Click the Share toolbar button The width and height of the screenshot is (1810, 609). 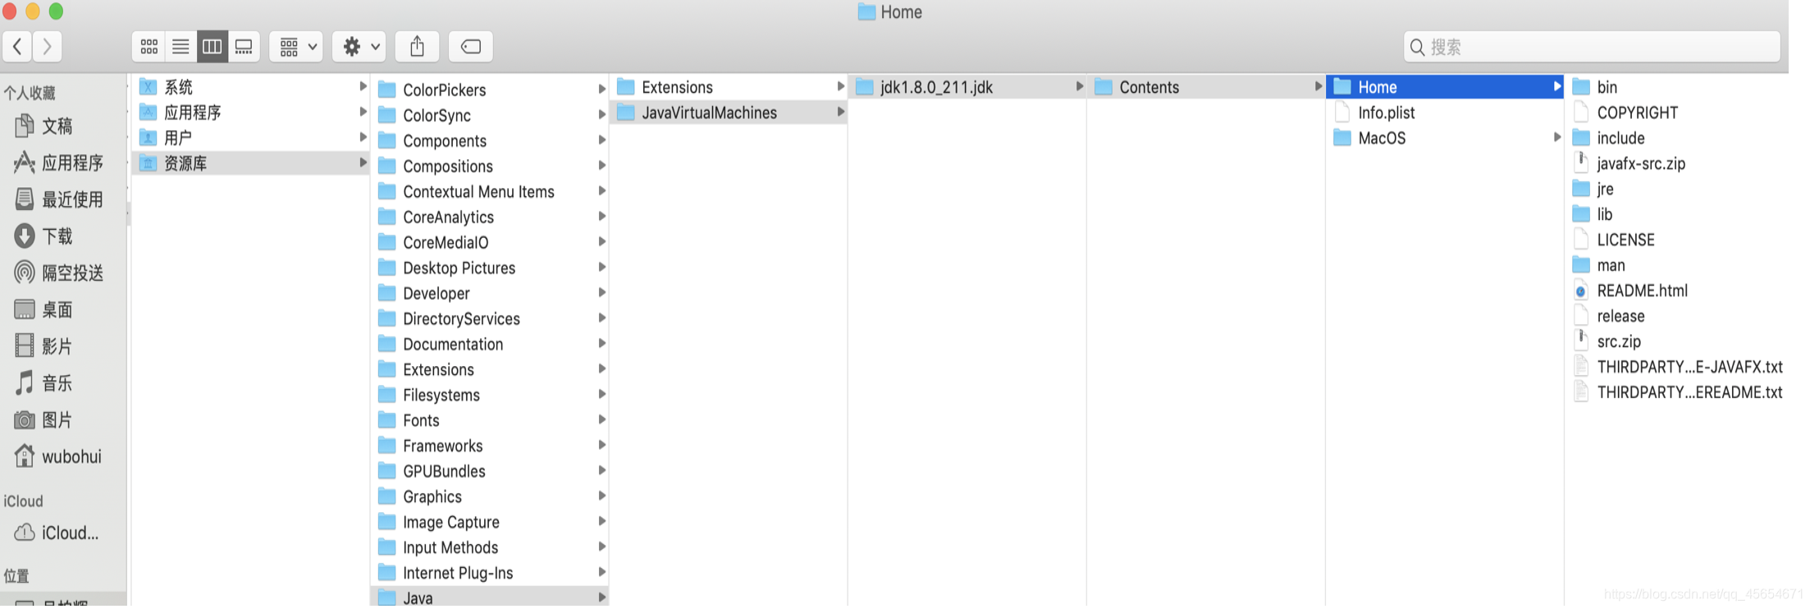418,47
